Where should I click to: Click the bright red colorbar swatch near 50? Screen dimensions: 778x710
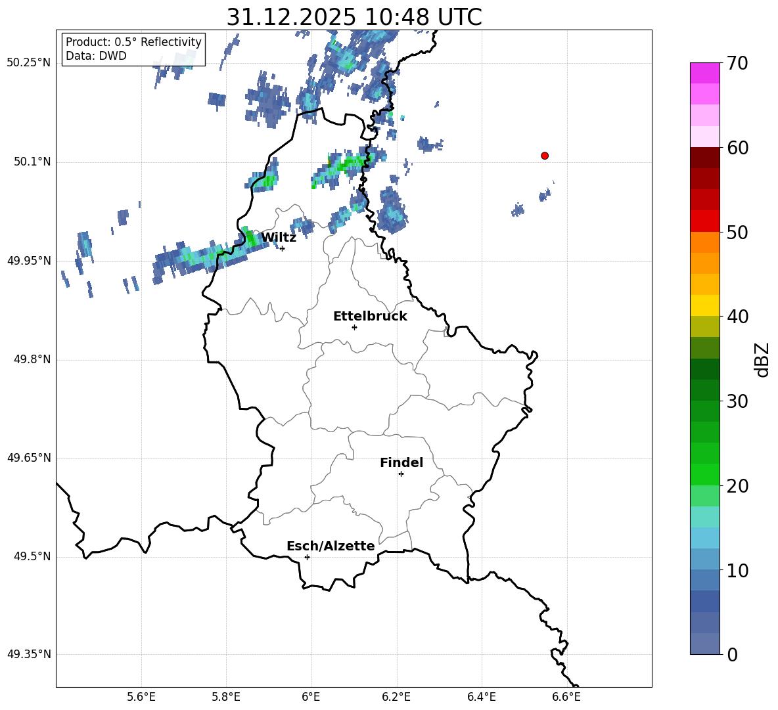pyautogui.click(x=705, y=221)
